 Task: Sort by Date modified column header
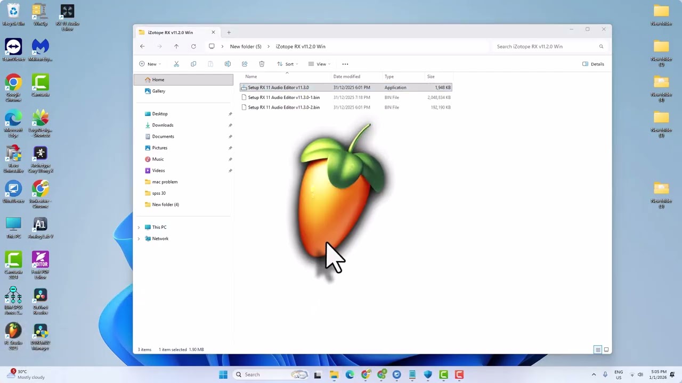click(x=356, y=77)
